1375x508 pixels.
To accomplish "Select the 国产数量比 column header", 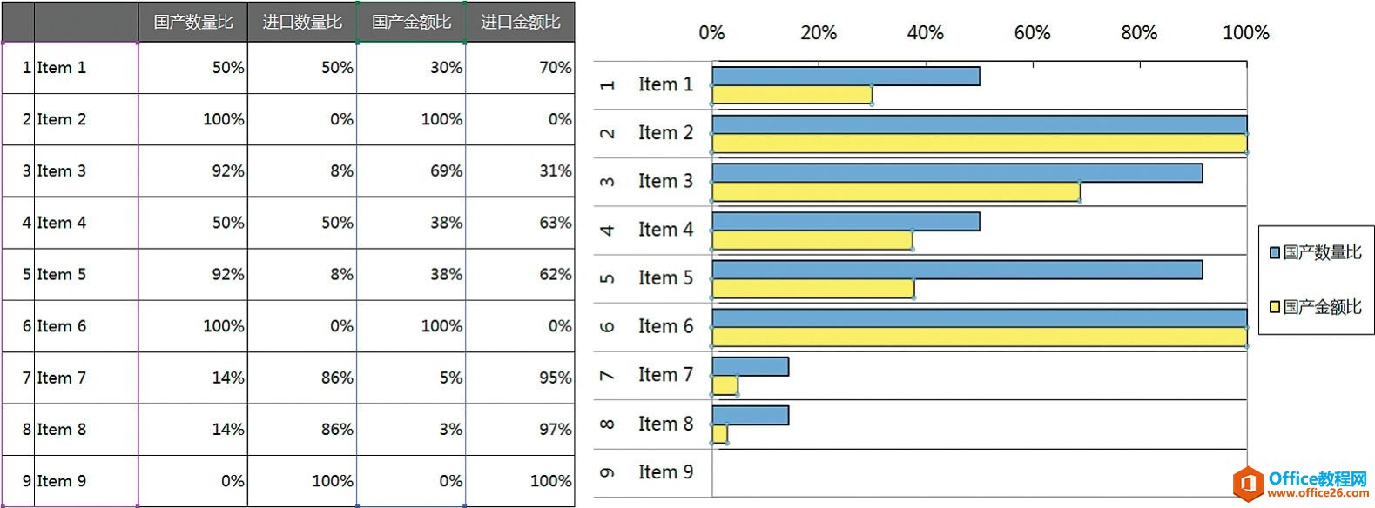I will pos(193,22).
